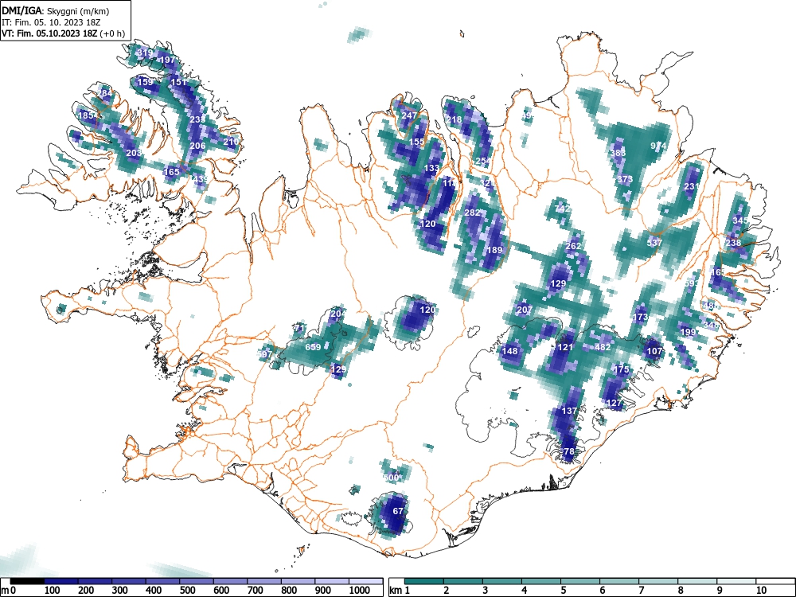This screenshot has height=597, width=796.
Task: Click the visibility value 137
Action: 569,411
